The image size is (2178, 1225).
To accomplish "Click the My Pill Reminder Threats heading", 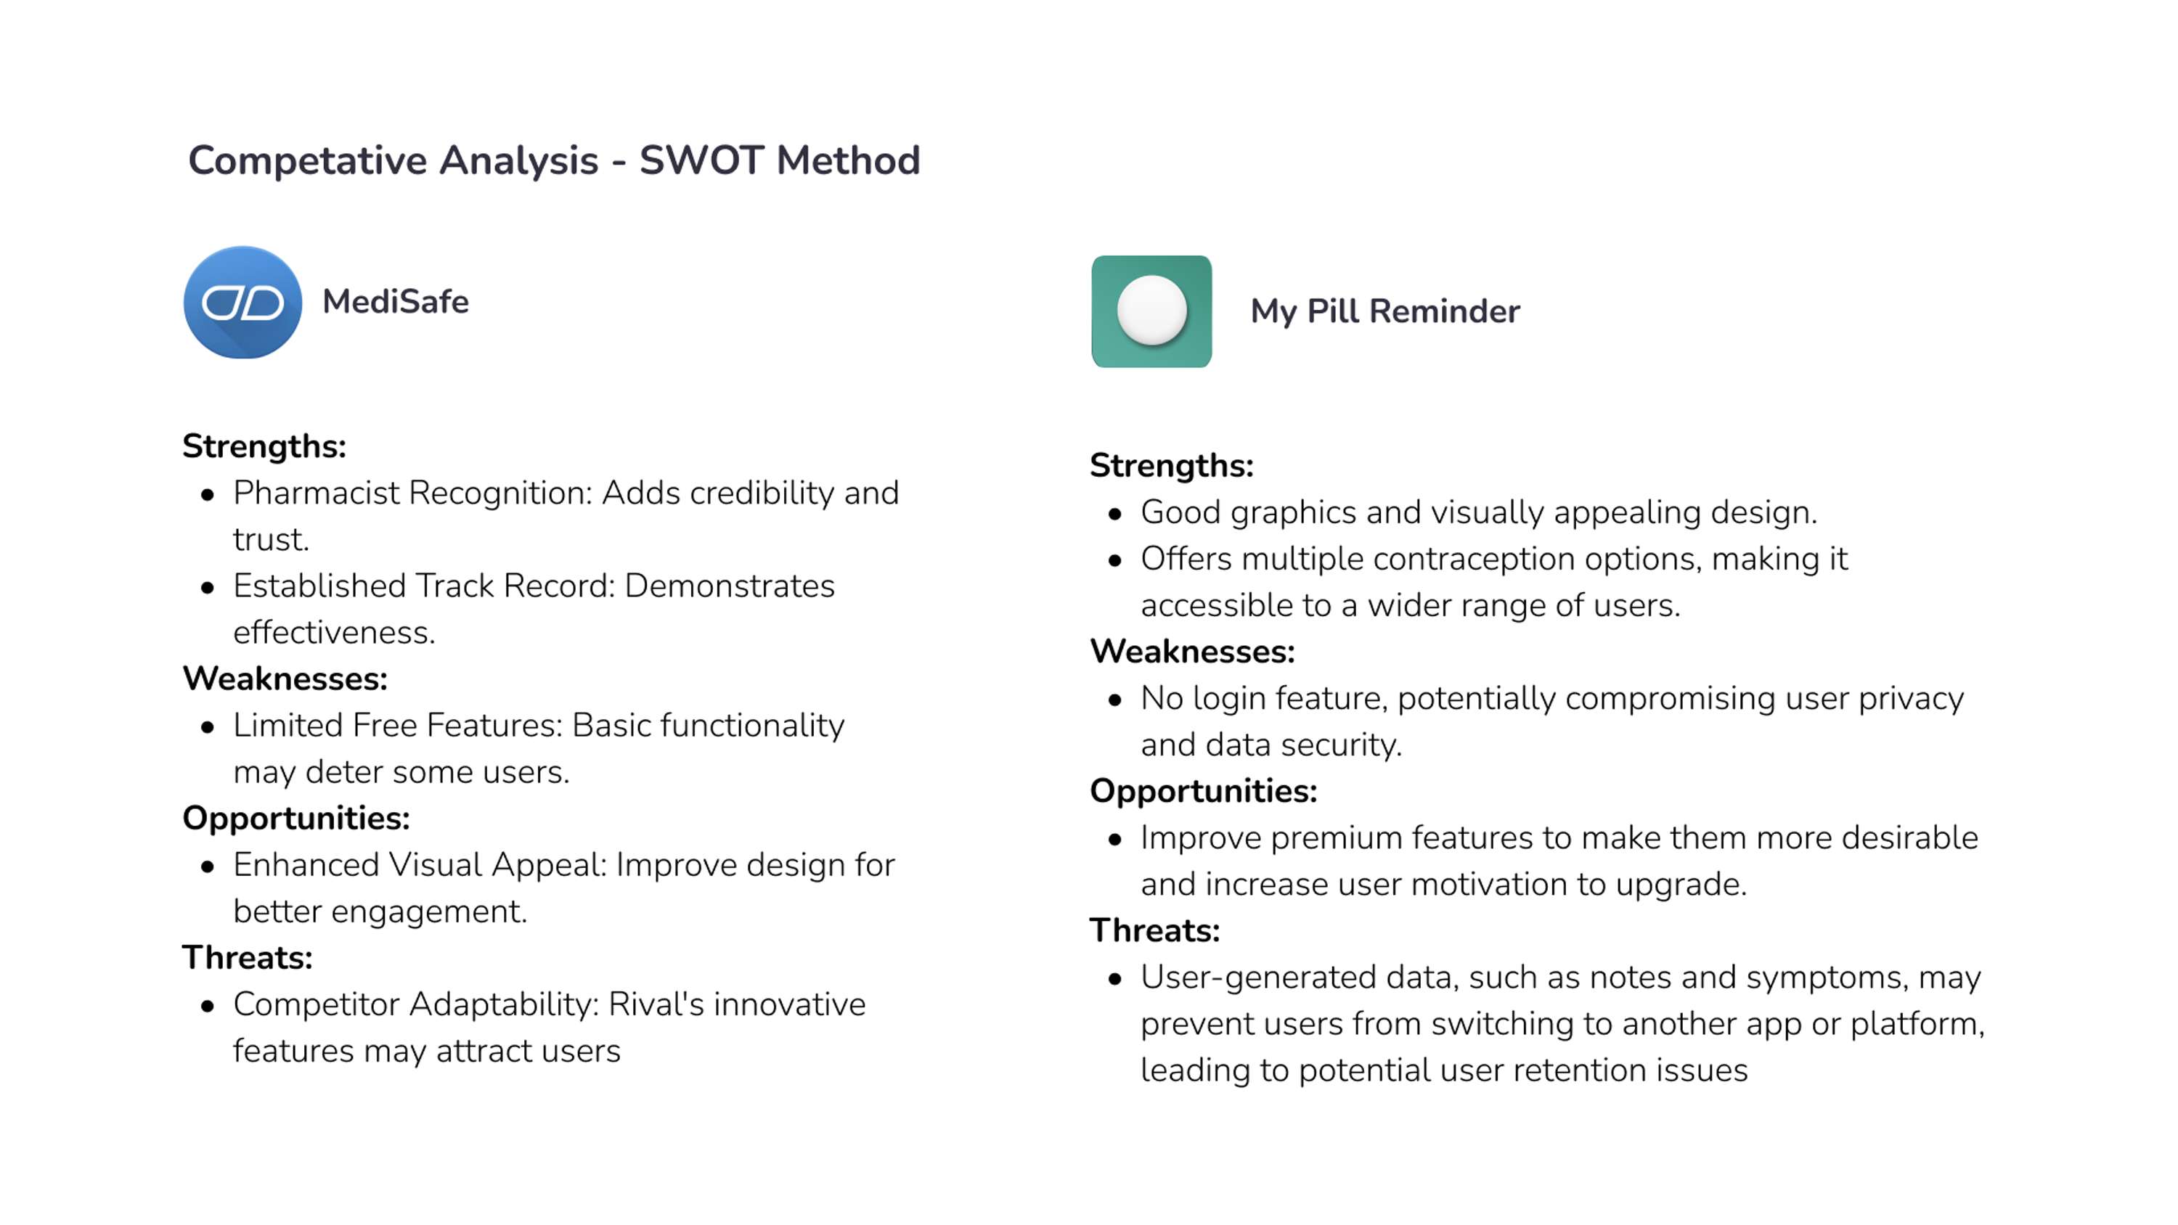I will 1154,931.
